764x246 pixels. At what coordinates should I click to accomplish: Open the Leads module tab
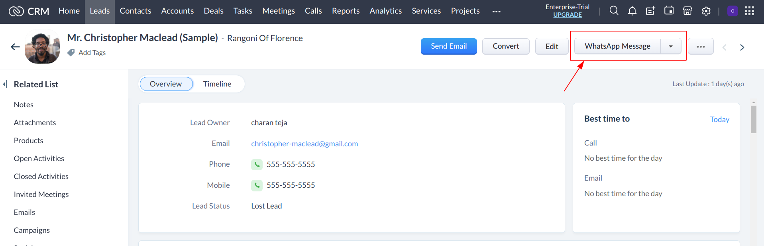click(100, 11)
